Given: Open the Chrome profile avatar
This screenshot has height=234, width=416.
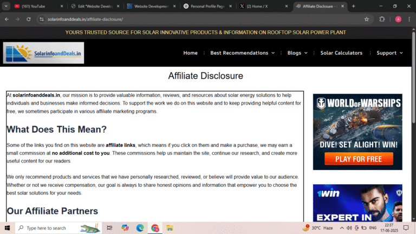Looking at the screenshot, I should point(398,19).
